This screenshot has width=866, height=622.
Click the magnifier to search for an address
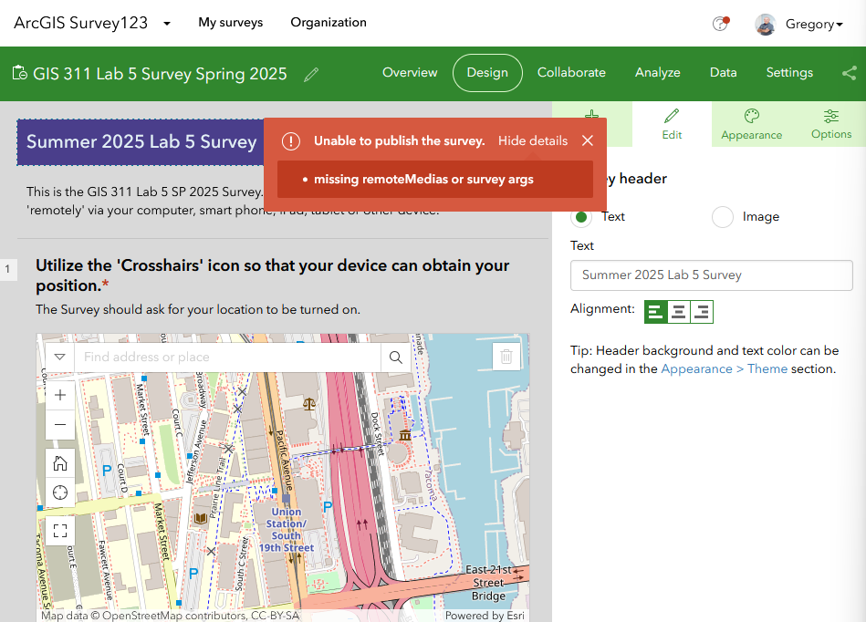(395, 357)
